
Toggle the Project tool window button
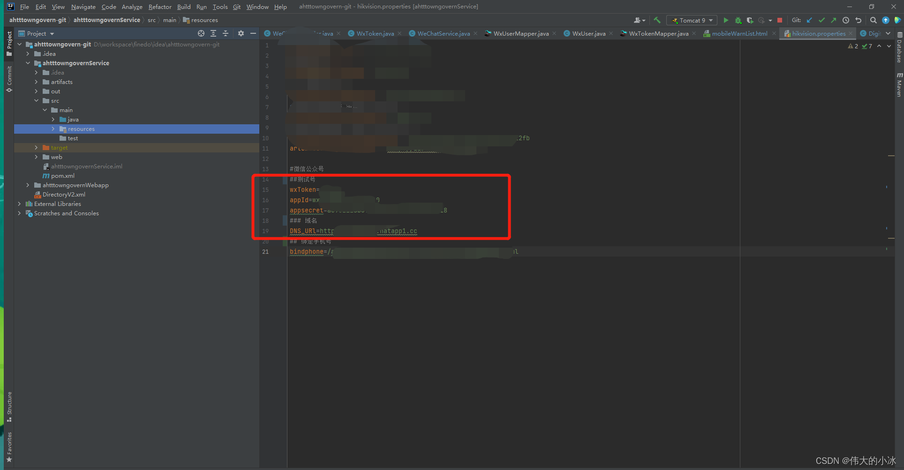coord(9,44)
